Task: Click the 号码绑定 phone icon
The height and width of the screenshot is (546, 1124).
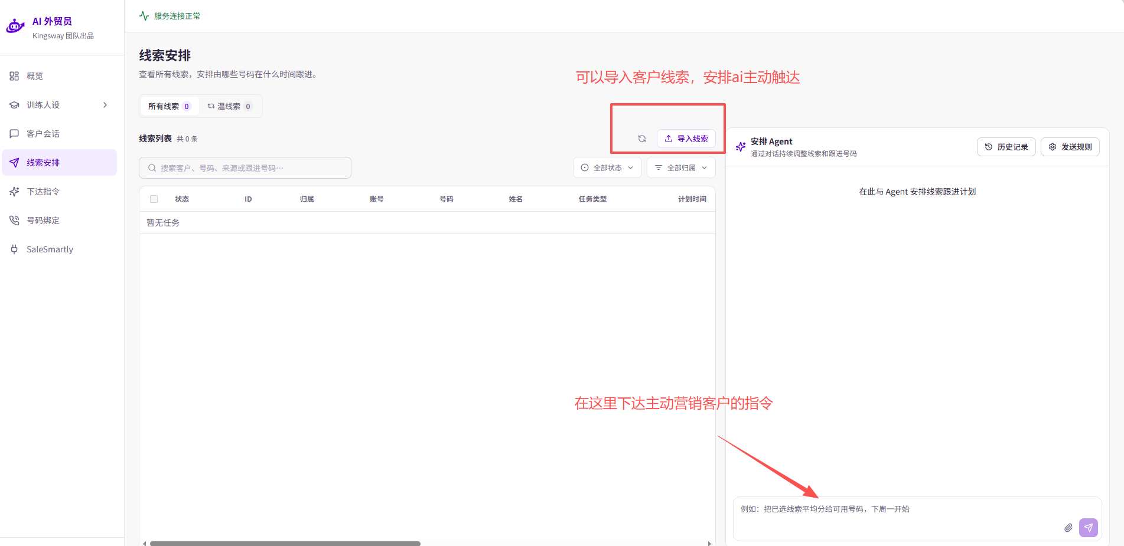Action: tap(14, 221)
